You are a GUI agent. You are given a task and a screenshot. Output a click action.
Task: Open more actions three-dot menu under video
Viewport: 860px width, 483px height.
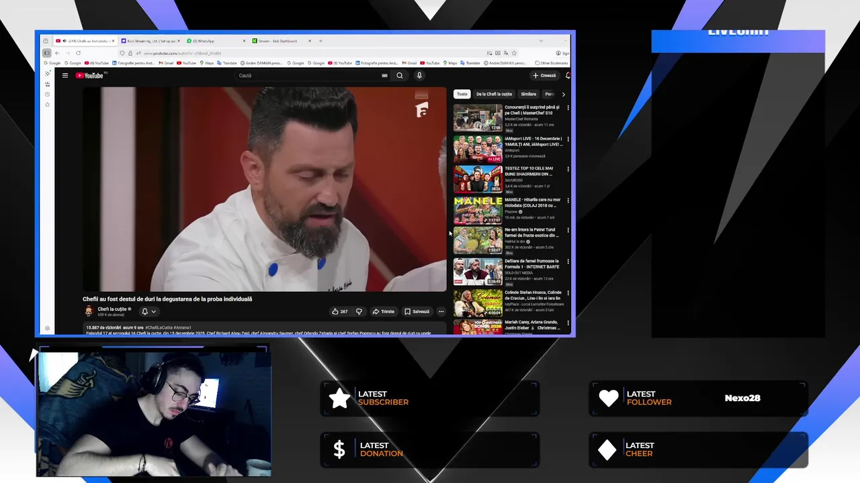[x=441, y=311]
